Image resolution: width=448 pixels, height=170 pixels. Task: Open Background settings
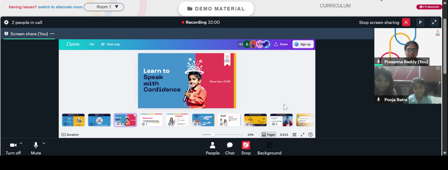(269, 149)
